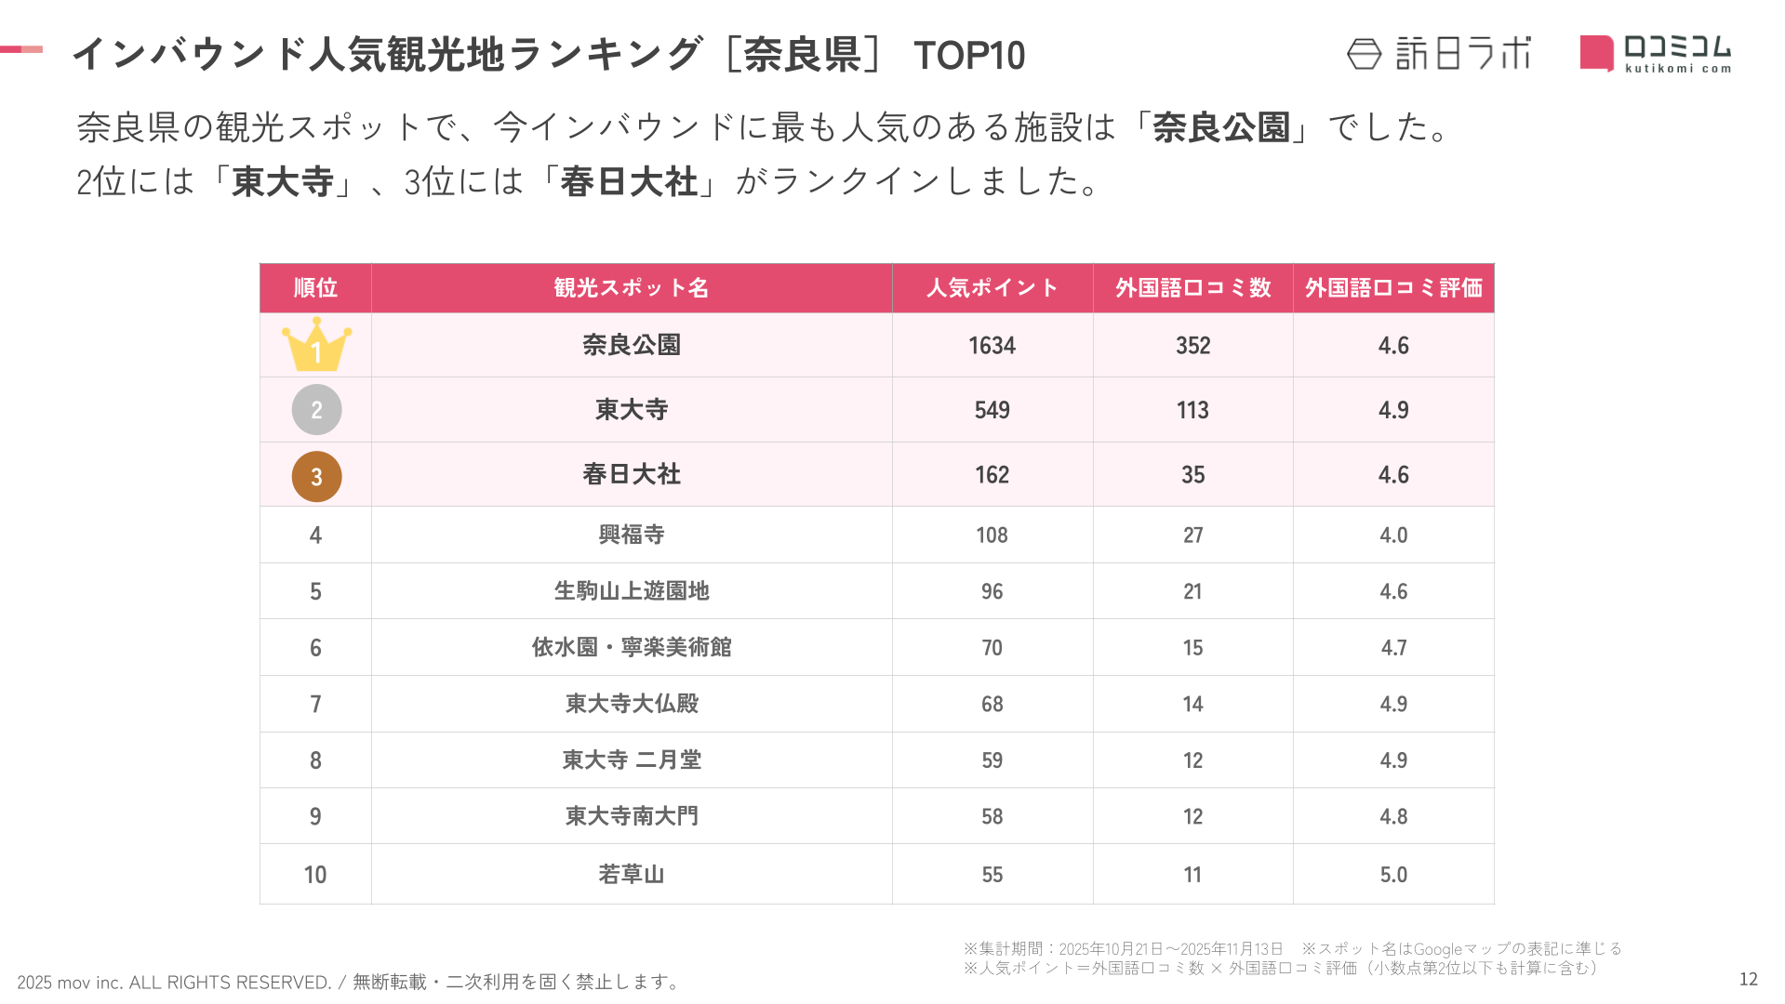Select the 奈良公園 spot name cell
Viewport: 1785px width, 1004px height.
coord(632,345)
